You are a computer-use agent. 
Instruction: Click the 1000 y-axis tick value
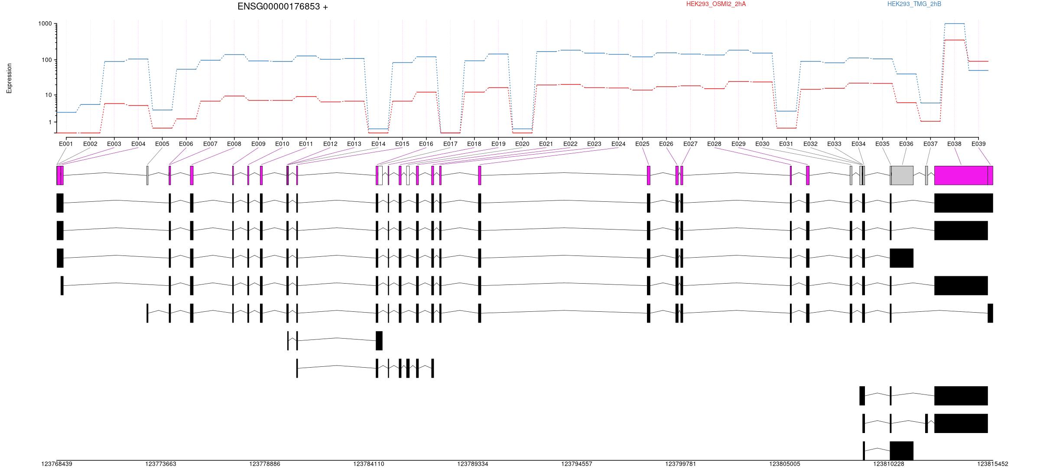tap(45, 24)
